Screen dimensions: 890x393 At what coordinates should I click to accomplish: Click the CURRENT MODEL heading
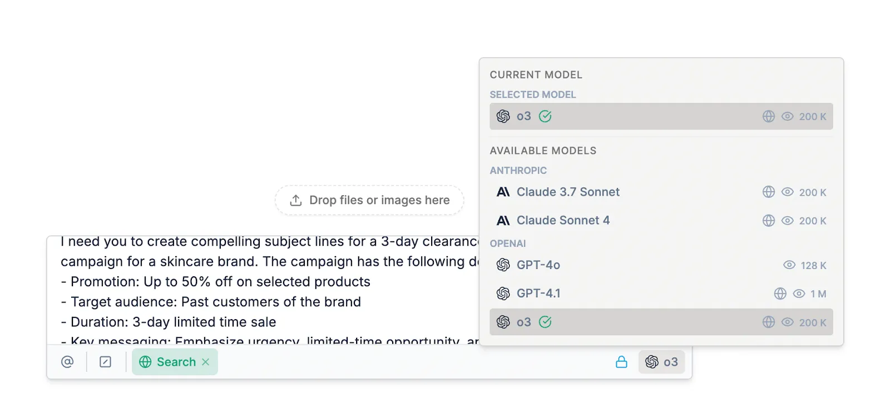click(x=536, y=74)
